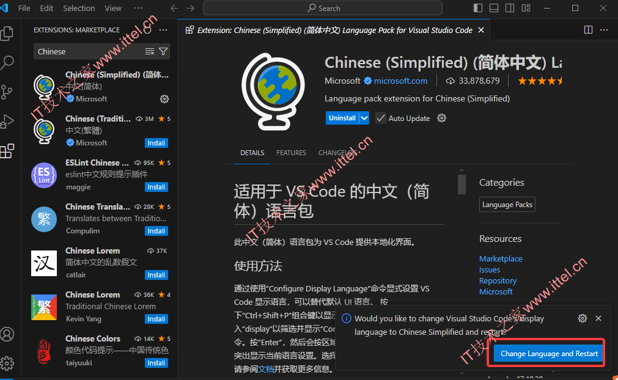
Task: Go back using the left arrow
Action: 174,9
